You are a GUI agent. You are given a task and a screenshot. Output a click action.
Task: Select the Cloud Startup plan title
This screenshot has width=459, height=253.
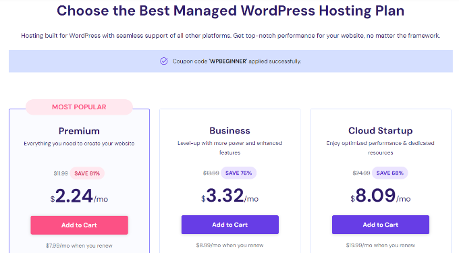pos(381,130)
